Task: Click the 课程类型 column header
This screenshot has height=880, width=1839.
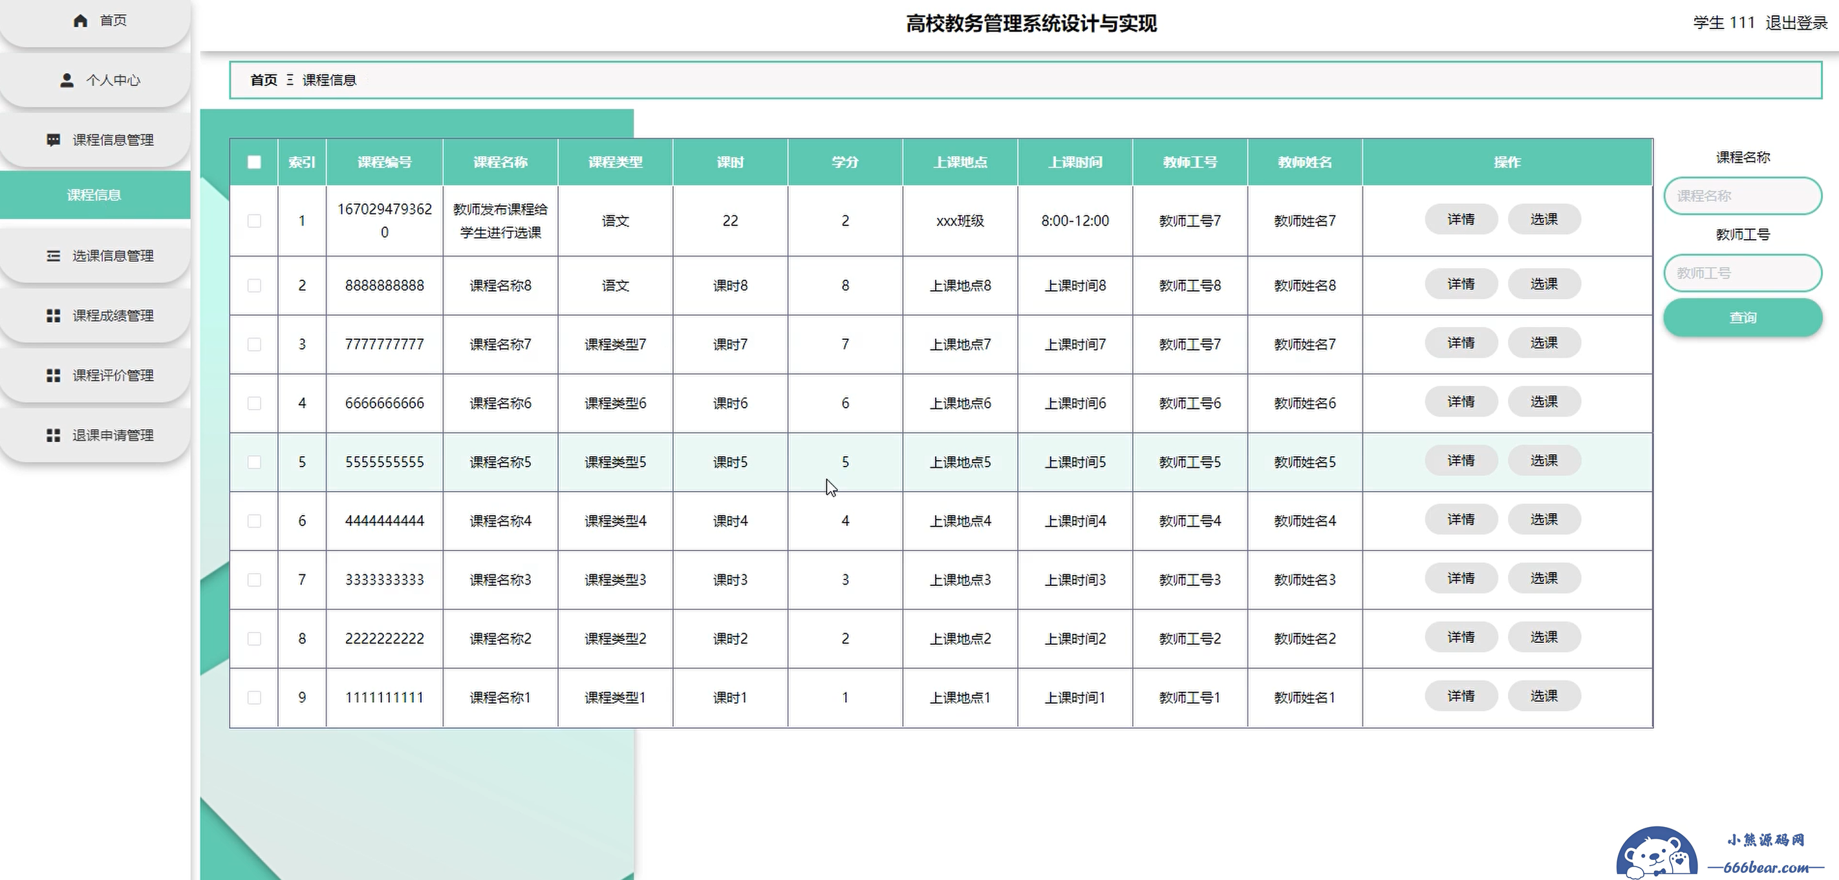Action: pos(616,162)
